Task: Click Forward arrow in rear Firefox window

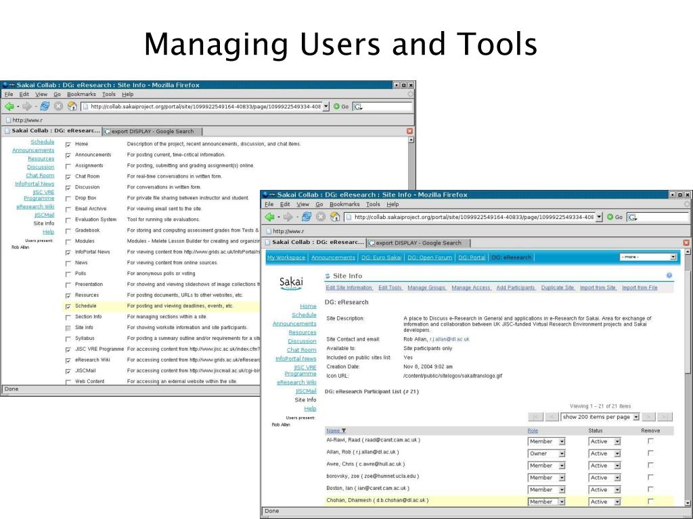Action: [x=27, y=106]
